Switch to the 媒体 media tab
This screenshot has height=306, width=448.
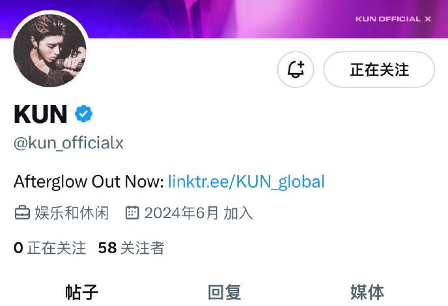pyautogui.click(x=367, y=292)
